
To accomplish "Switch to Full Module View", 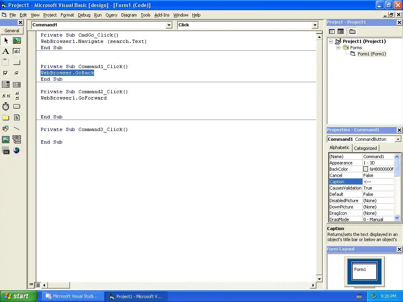I will (x=38, y=285).
